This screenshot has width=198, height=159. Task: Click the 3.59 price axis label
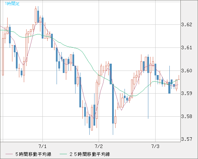(x=187, y=93)
